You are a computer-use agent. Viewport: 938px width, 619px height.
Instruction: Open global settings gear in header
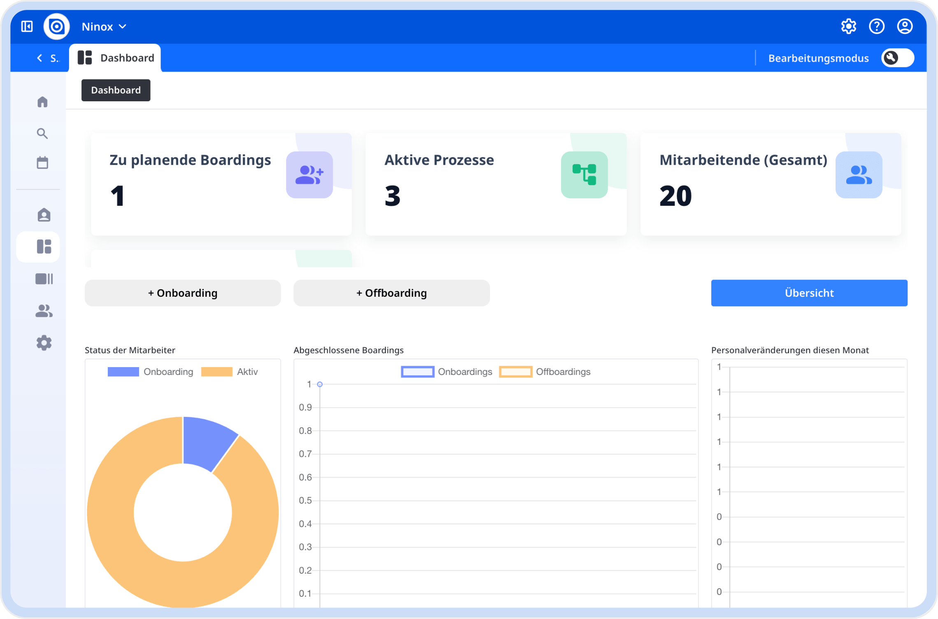(848, 26)
